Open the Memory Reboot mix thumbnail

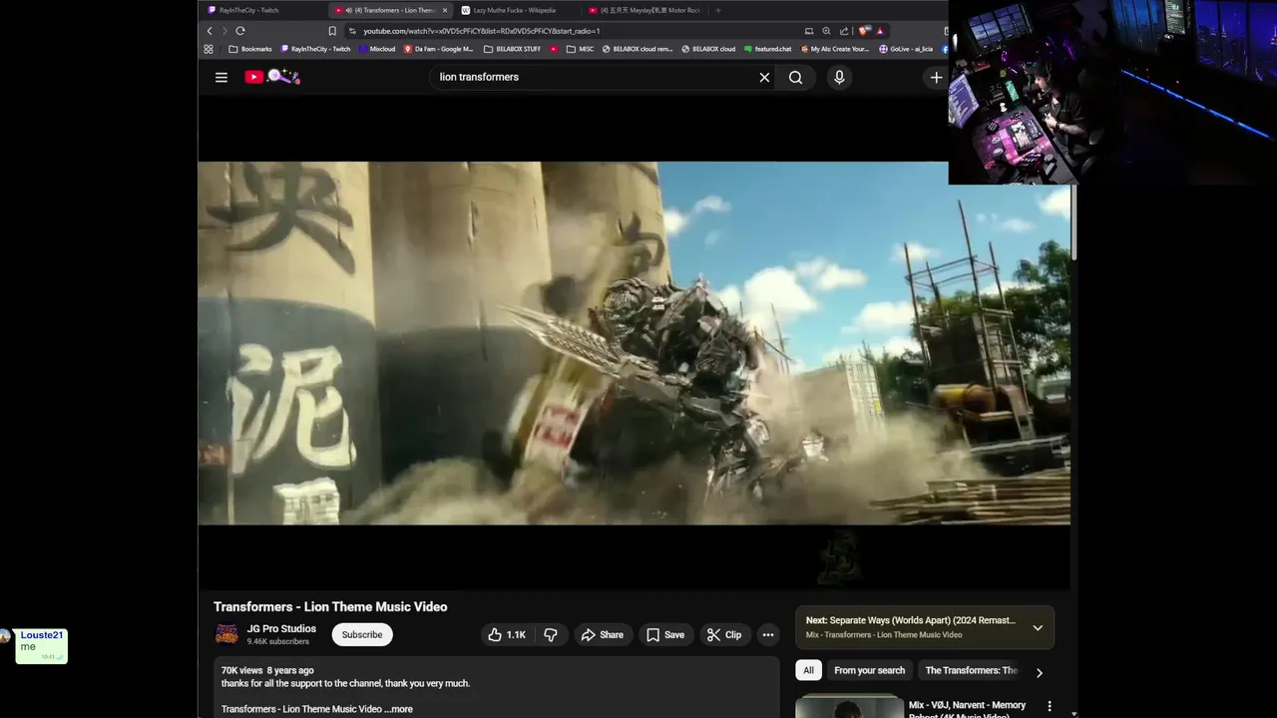849,706
